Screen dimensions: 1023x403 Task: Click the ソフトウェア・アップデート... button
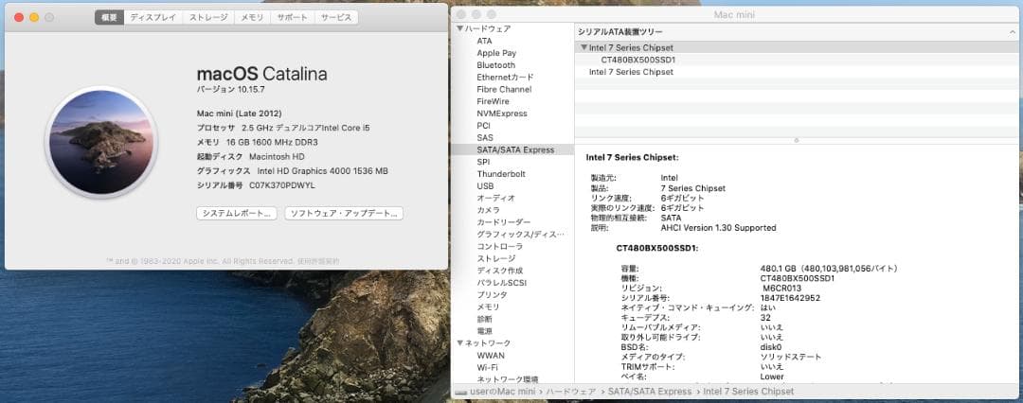[344, 213]
